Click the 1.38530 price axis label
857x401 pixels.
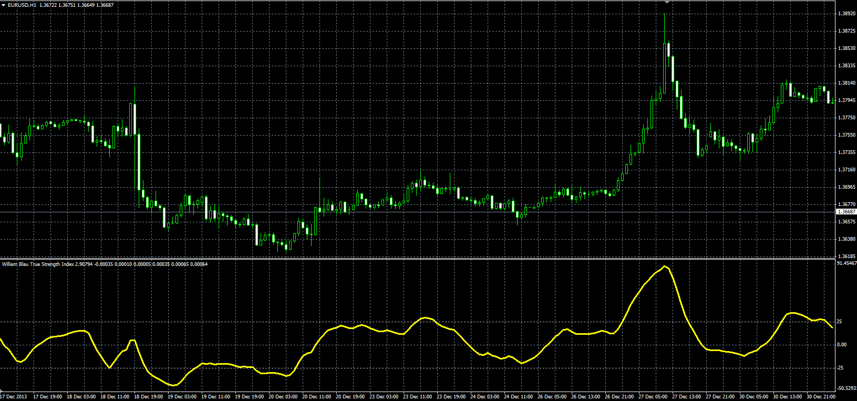(846, 49)
